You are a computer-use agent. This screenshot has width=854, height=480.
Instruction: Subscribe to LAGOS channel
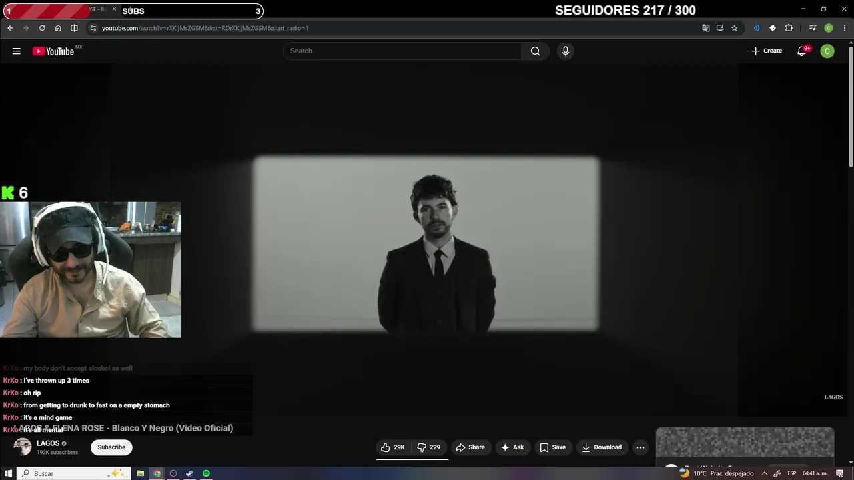[x=111, y=447]
